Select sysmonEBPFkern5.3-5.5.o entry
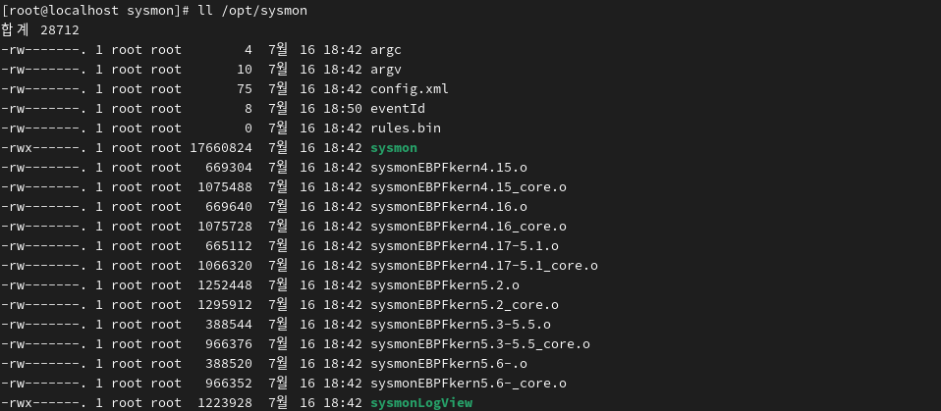The image size is (941, 411). point(461,325)
